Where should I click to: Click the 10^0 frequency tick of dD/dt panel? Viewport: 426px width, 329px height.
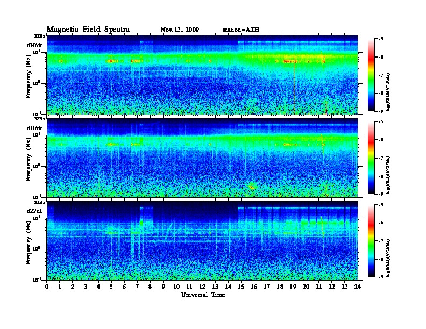[x=37, y=166]
